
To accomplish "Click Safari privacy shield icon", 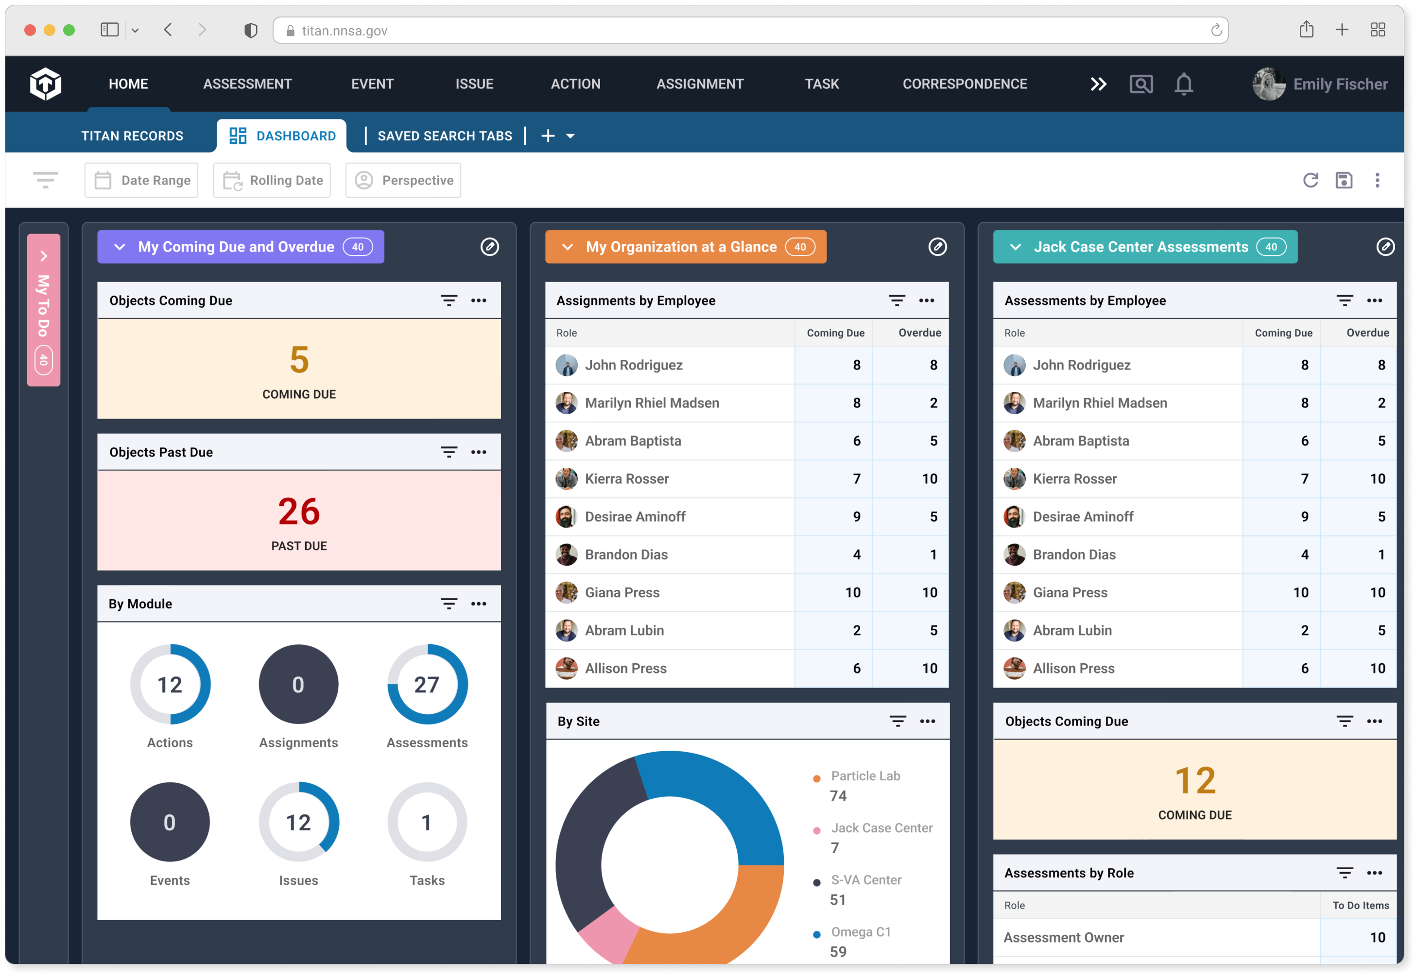I will tap(250, 31).
